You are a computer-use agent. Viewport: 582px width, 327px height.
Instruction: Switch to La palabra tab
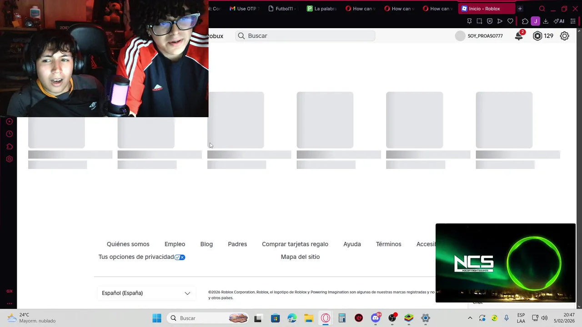point(322,9)
